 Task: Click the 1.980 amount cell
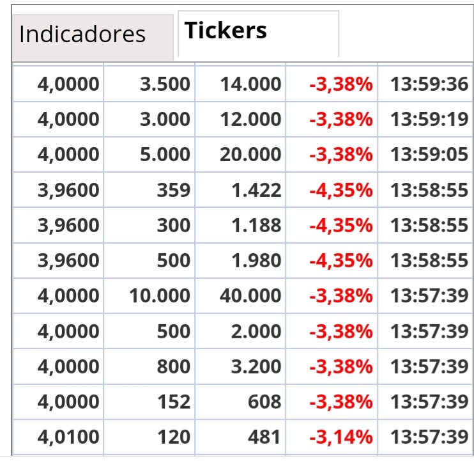point(240,260)
